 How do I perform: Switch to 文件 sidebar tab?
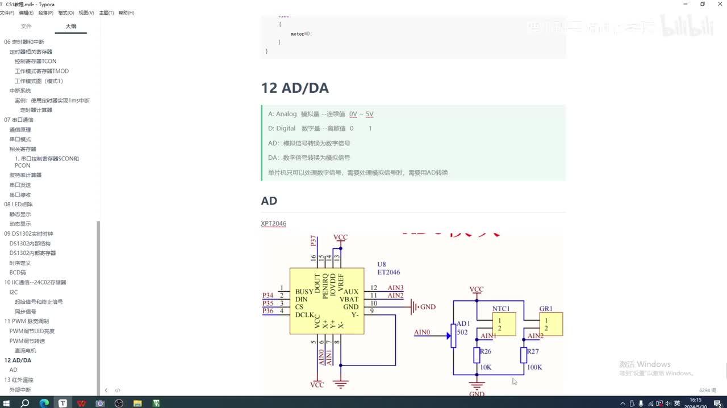[x=26, y=26]
